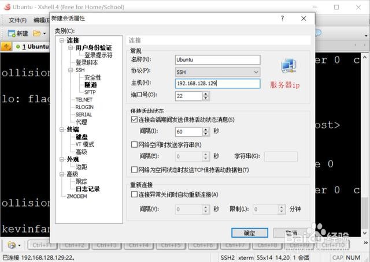
Task: Enable 连接异常关闭时自动重新连接 checkbox
Action: 134,194
